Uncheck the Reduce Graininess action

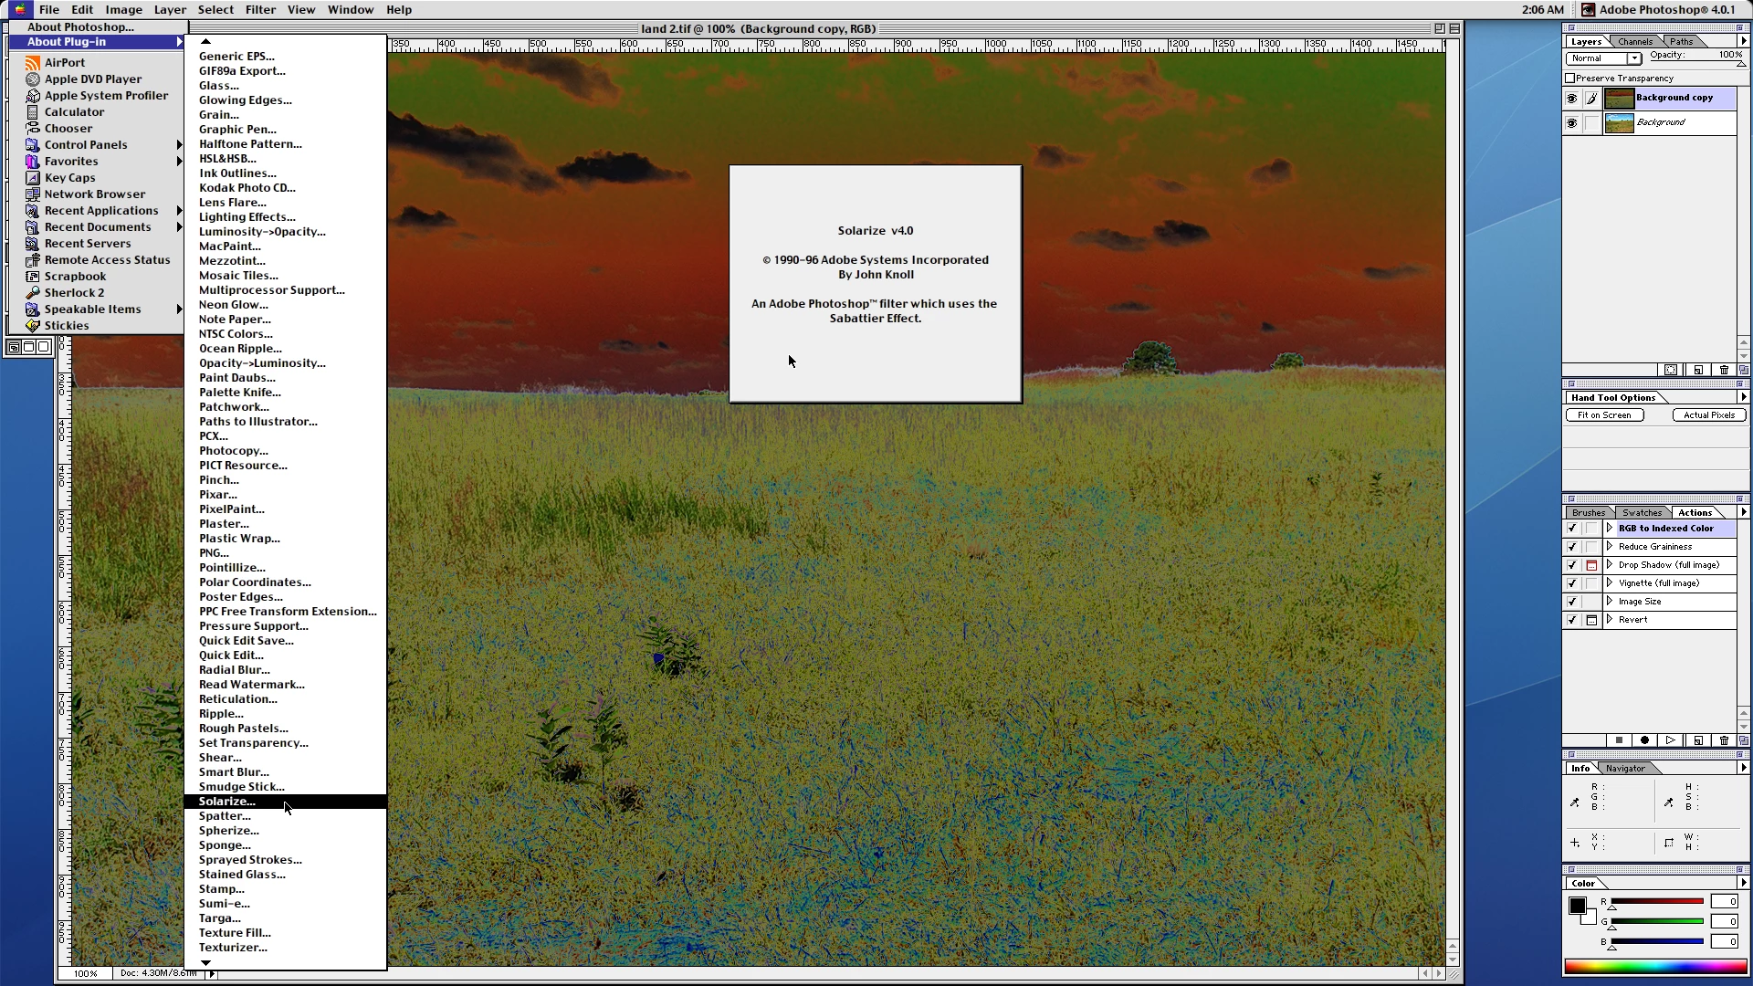1571,547
